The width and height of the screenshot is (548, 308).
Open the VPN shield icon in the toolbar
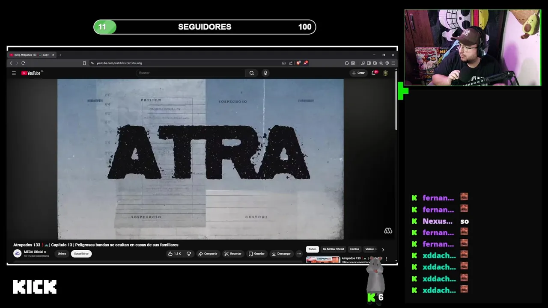(387, 63)
